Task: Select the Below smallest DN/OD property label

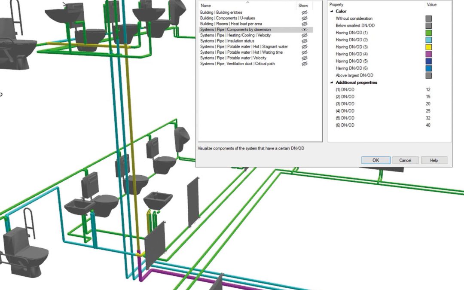Action: [355, 25]
